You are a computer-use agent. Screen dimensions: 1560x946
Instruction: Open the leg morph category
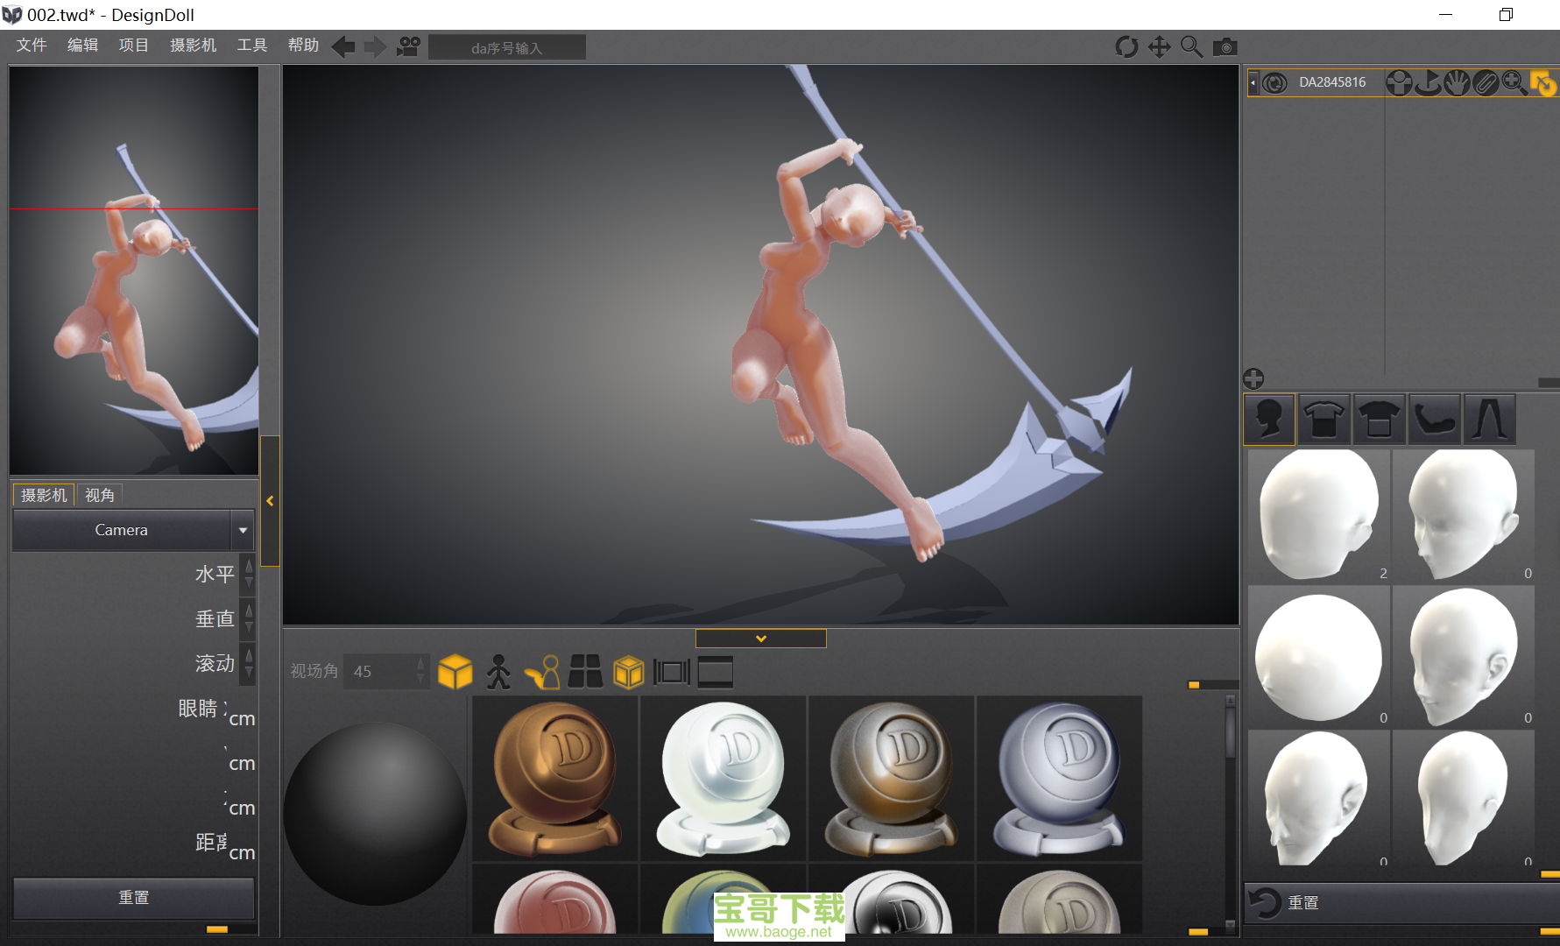[1489, 419]
